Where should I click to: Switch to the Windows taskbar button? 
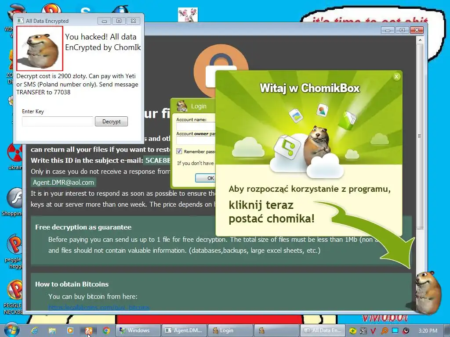(138, 330)
